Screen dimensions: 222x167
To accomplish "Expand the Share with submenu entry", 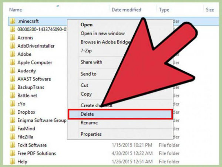I will coord(120,62).
